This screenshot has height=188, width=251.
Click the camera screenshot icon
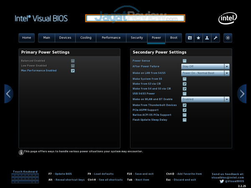pos(190,38)
